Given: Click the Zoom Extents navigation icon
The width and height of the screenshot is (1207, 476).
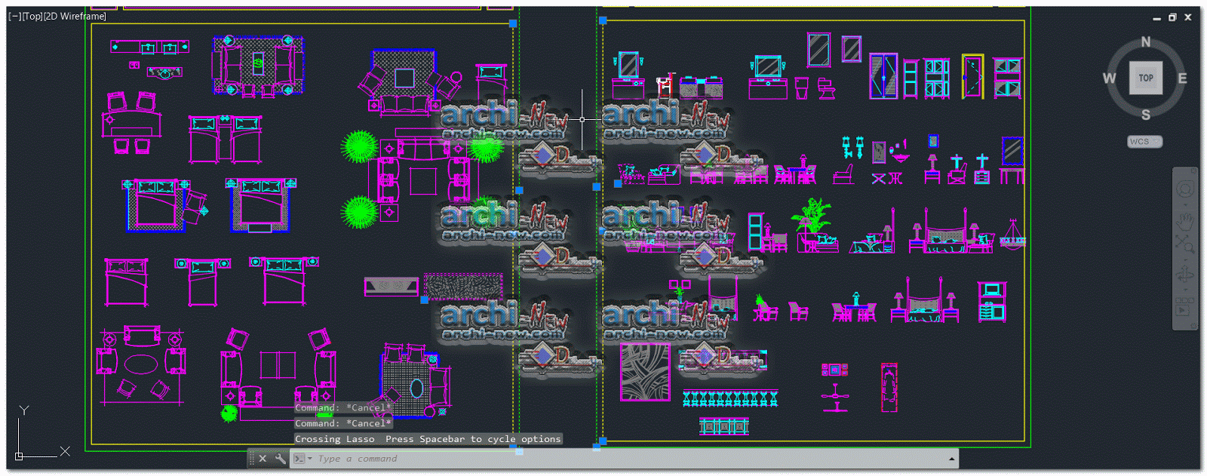Looking at the screenshot, I should (x=1185, y=244).
